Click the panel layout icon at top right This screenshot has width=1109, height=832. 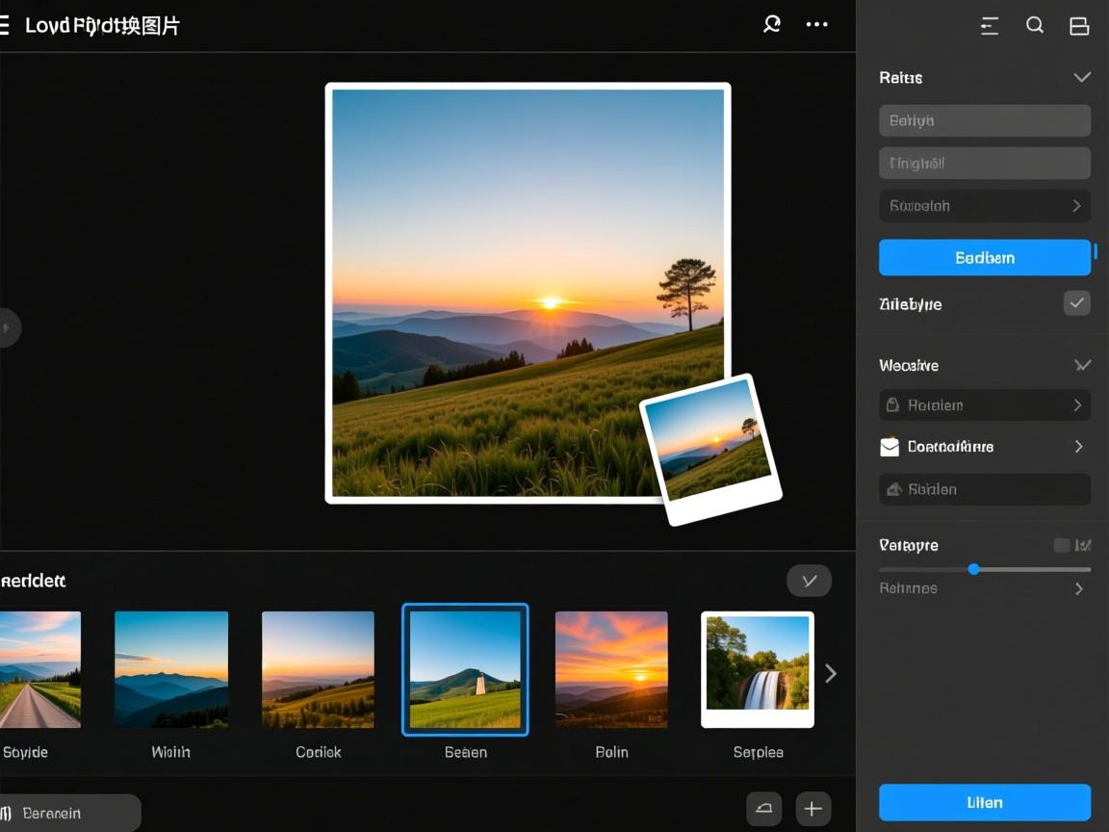click(x=1079, y=26)
